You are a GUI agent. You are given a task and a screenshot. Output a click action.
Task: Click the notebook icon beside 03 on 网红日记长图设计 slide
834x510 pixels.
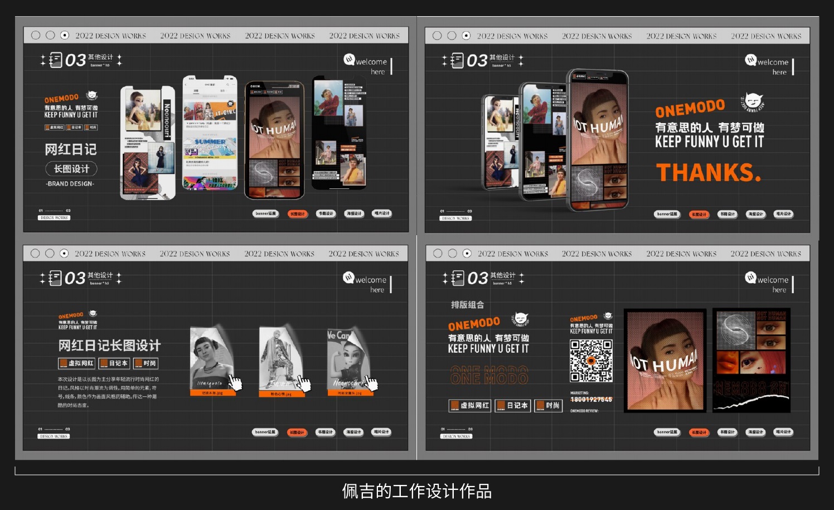pyautogui.click(x=55, y=278)
